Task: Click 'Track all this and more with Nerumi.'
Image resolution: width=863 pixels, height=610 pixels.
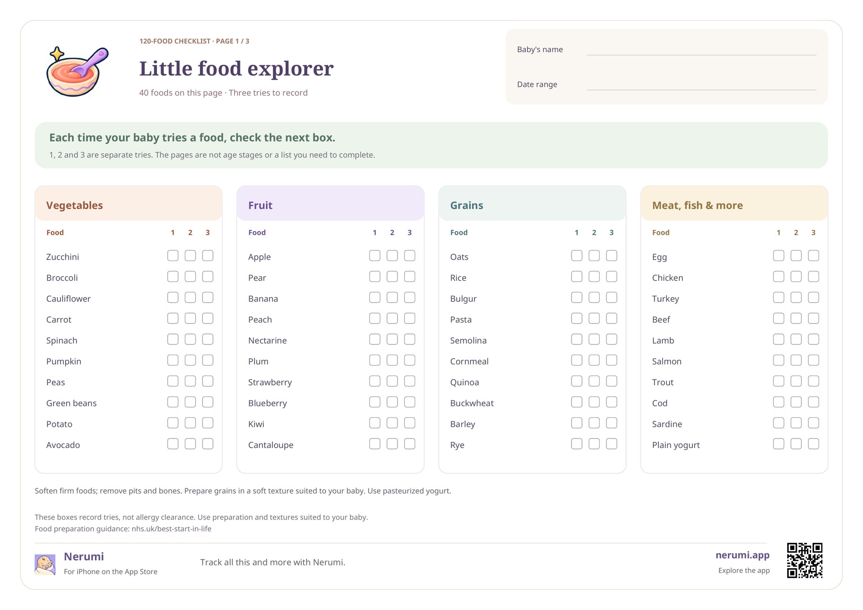Action: point(273,562)
